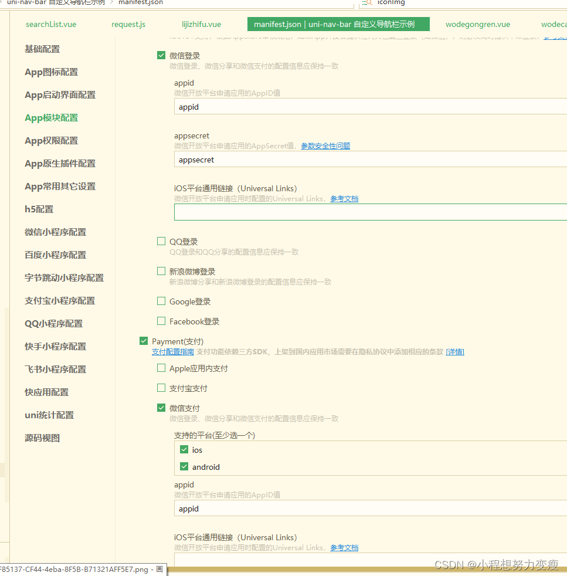
Task: Open App权限配置 section
Action: [52, 141]
